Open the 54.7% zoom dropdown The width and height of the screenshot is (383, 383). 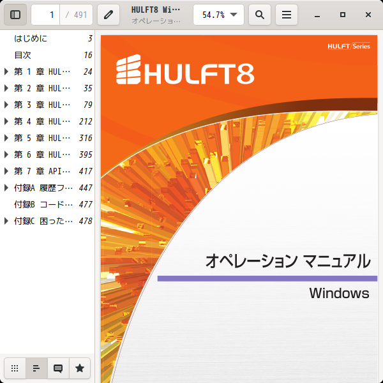tap(218, 15)
